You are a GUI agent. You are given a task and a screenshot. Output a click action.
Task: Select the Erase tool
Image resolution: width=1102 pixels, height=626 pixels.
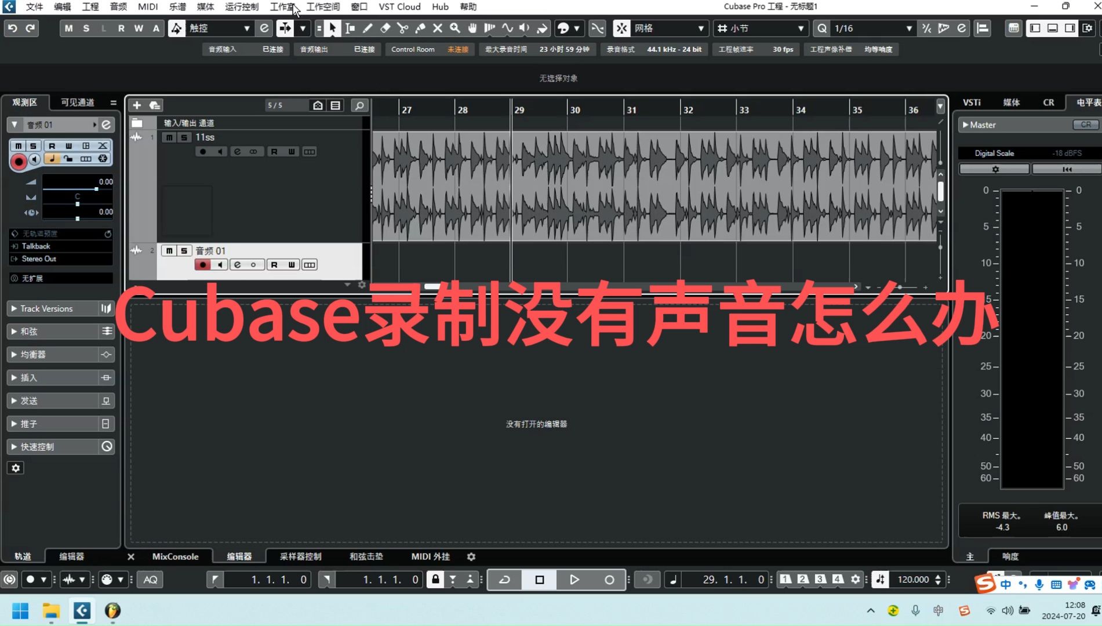pyautogui.click(x=385, y=28)
